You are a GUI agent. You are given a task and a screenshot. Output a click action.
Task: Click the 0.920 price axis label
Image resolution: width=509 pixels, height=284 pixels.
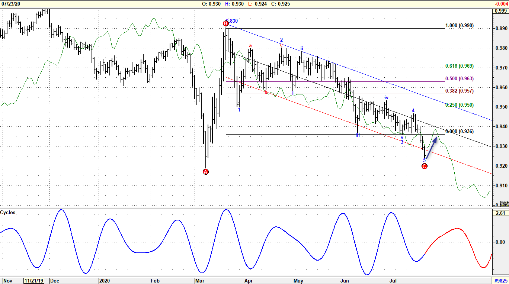[501, 166]
